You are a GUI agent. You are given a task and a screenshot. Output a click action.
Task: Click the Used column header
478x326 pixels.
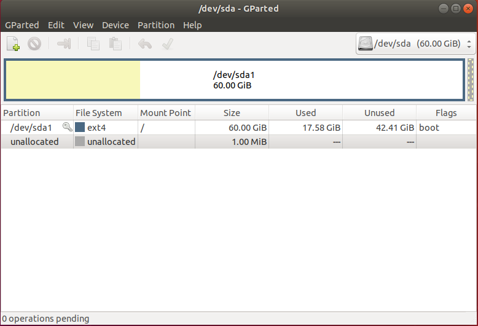306,113
